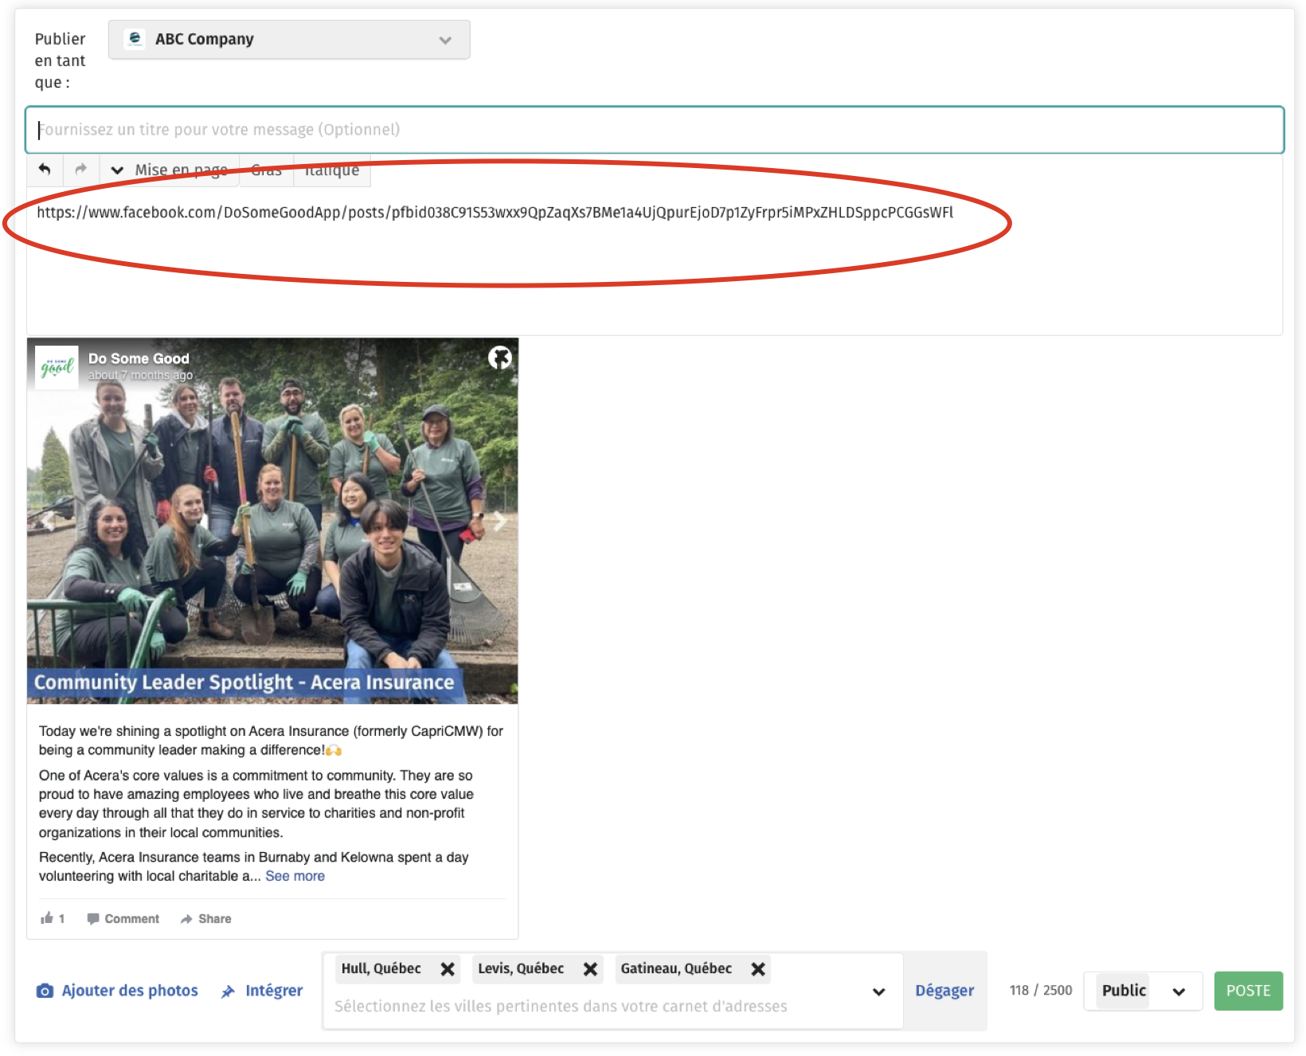Open the Public visibility dropdown

1144,991
